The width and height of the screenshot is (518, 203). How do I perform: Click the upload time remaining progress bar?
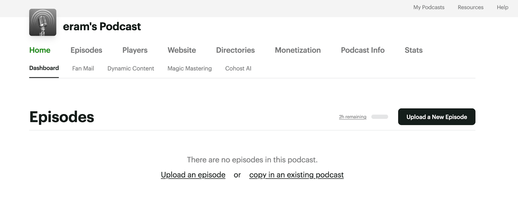pos(380,117)
